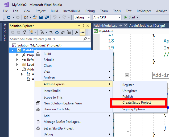Screen dimensions: 169x137
Task: Open the Tools menu
Action: (x=117, y=11)
